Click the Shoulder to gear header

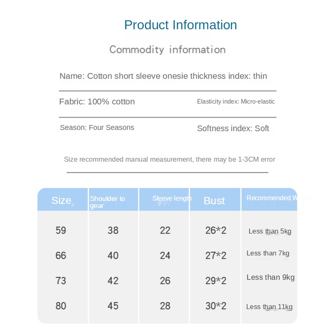tap(107, 202)
